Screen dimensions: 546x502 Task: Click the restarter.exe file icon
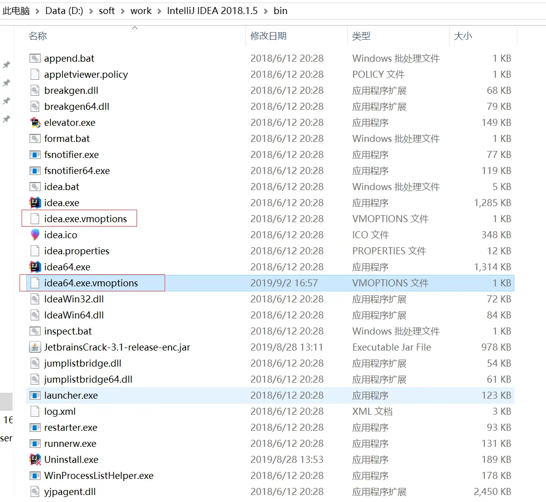point(35,428)
